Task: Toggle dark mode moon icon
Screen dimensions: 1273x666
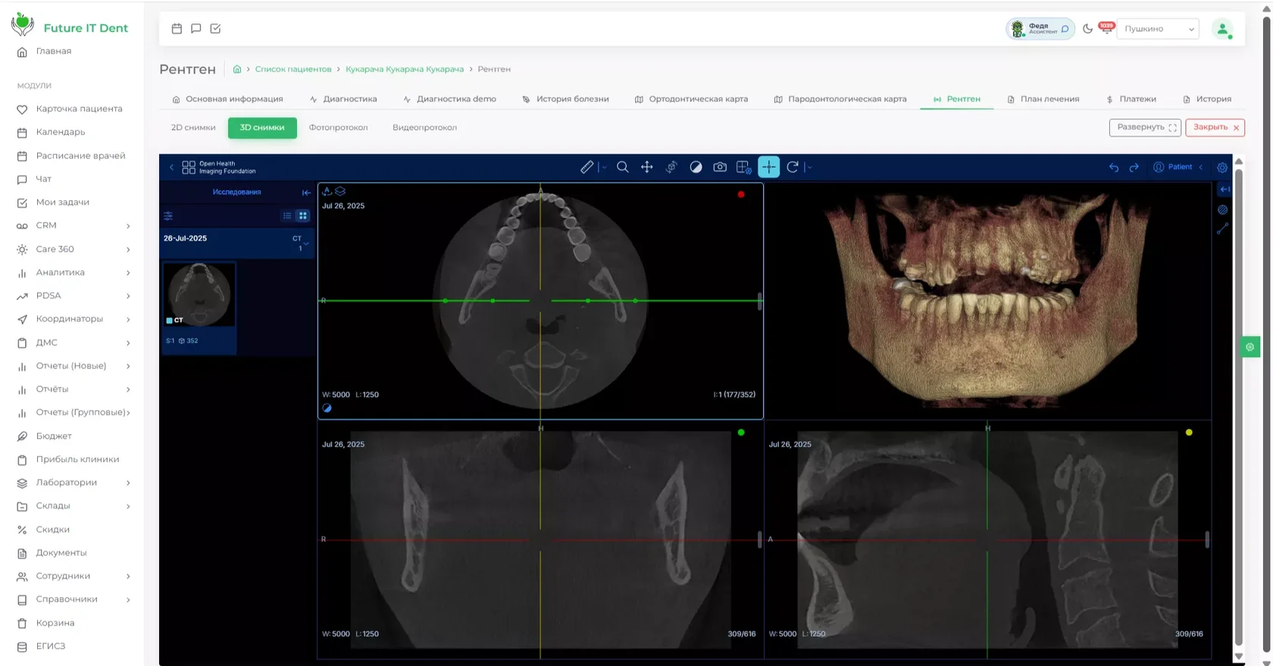Action: (1087, 29)
